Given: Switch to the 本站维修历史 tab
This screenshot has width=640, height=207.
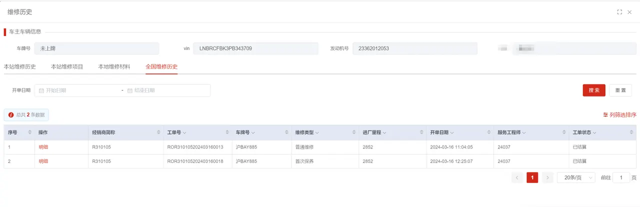Looking at the screenshot, I should point(19,66).
